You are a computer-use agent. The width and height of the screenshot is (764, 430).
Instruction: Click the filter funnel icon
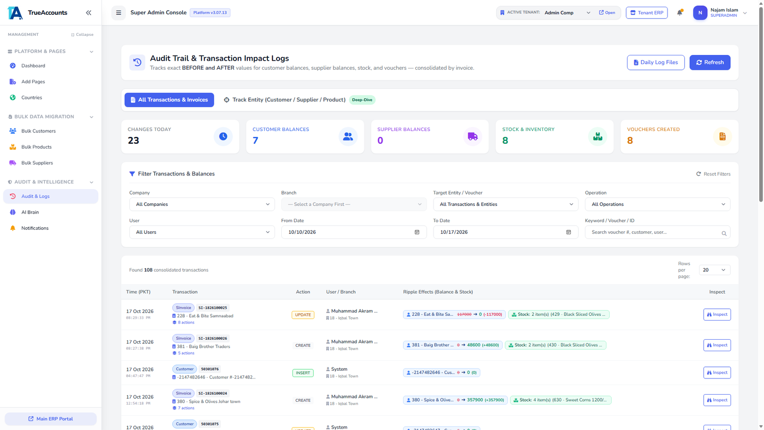pos(132,174)
